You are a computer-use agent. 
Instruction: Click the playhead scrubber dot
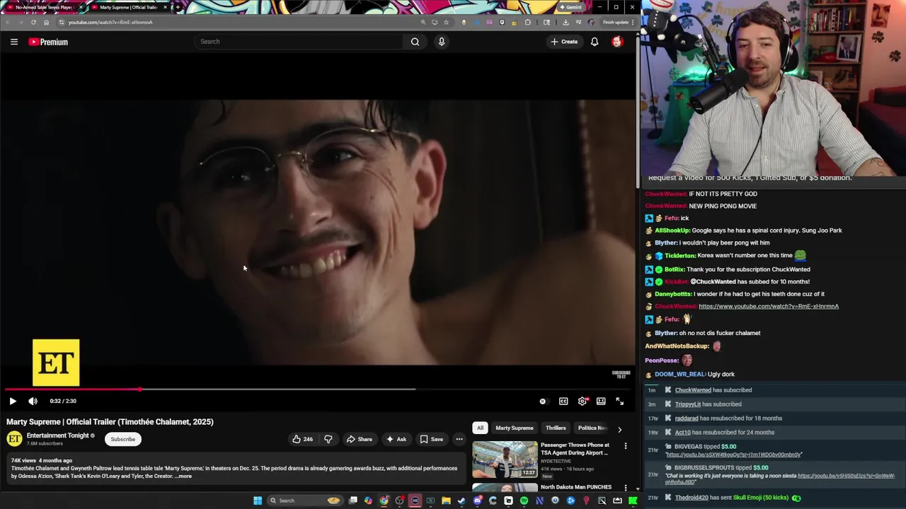point(139,390)
